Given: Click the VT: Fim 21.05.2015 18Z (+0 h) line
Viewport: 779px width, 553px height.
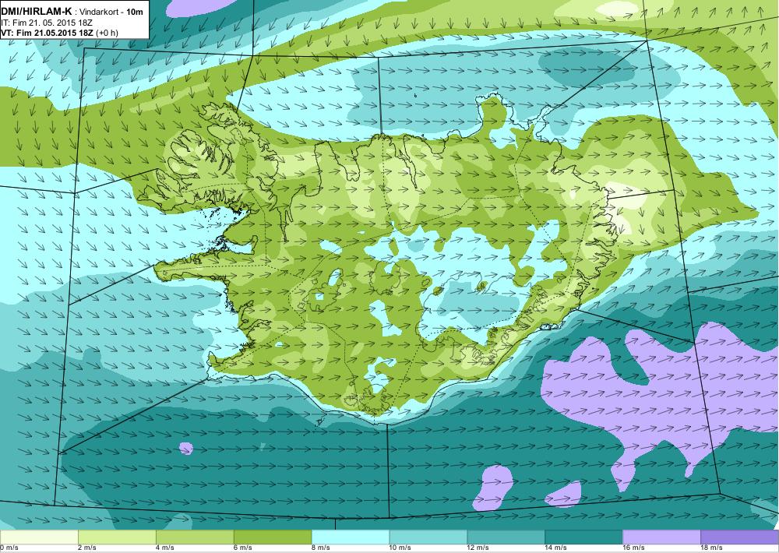Looking at the screenshot, I should point(60,33).
